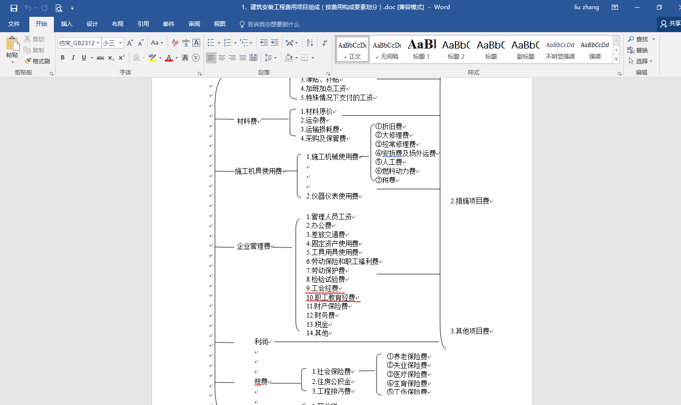Decrease paragraph indent
The height and width of the screenshot is (405, 681).
click(264, 43)
